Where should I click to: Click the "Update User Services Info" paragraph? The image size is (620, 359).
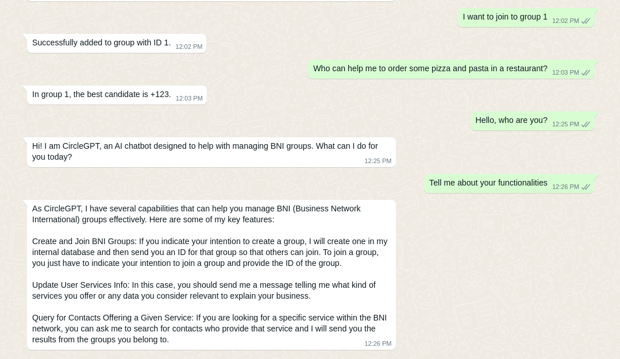click(204, 290)
